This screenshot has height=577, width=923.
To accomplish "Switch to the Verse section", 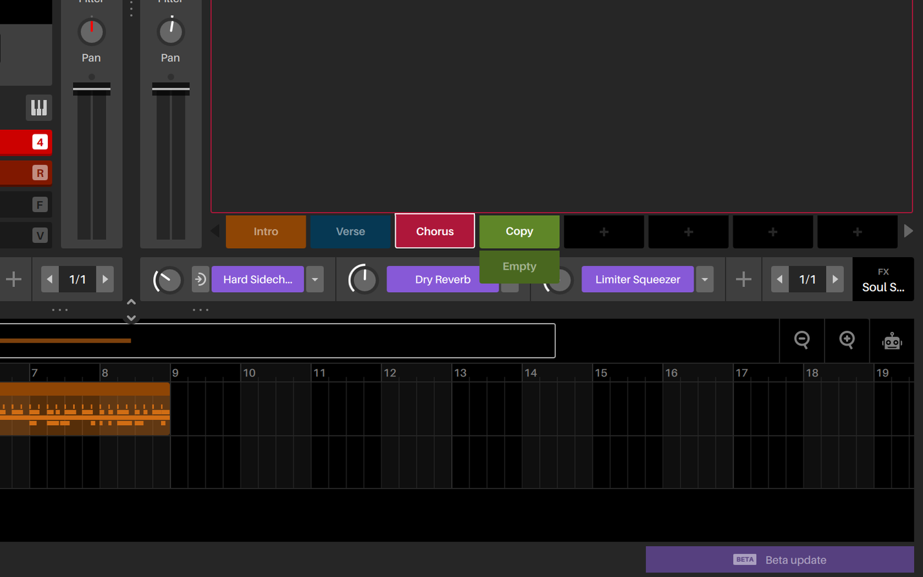I will tap(350, 231).
